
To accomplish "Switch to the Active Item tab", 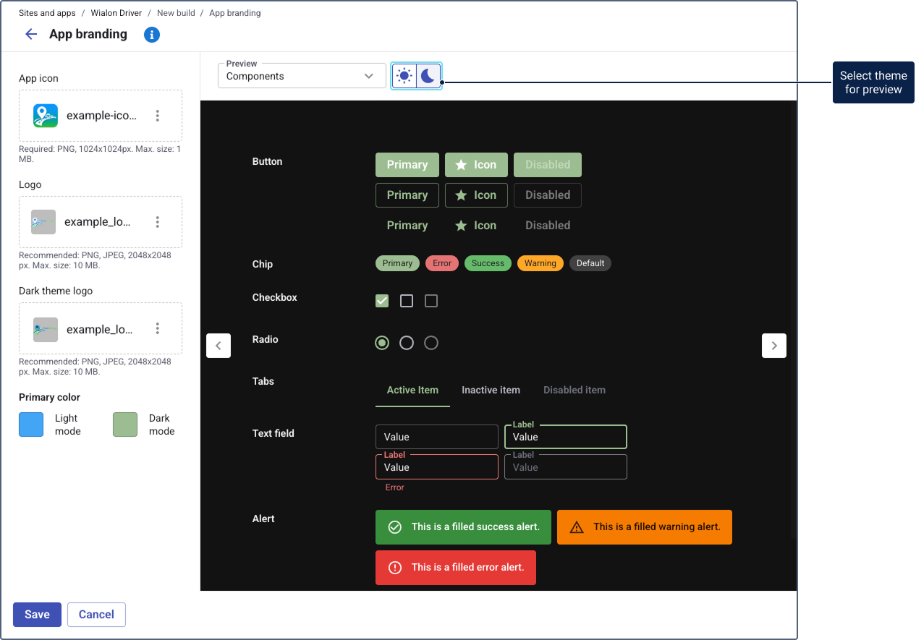I will [x=412, y=391].
